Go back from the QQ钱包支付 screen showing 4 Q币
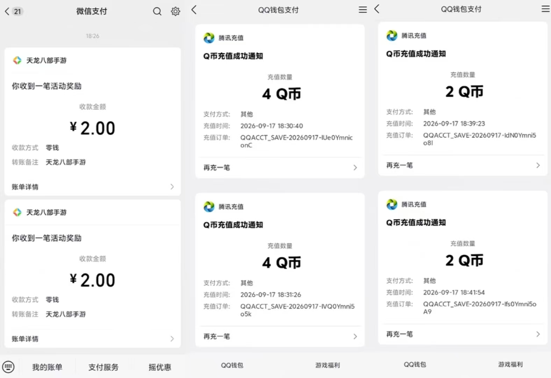The height and width of the screenshot is (378, 551). [194, 10]
